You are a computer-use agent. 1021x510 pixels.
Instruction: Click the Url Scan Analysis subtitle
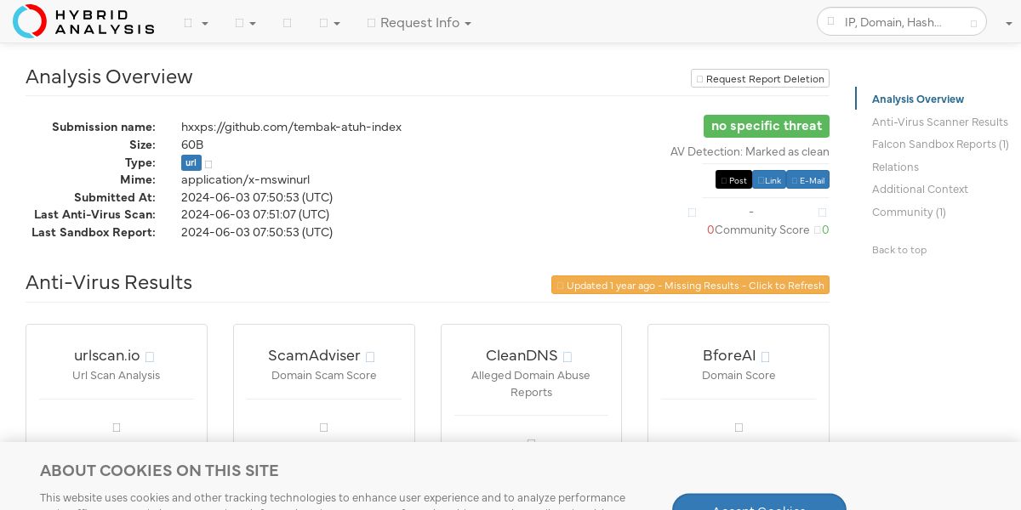coord(117,376)
